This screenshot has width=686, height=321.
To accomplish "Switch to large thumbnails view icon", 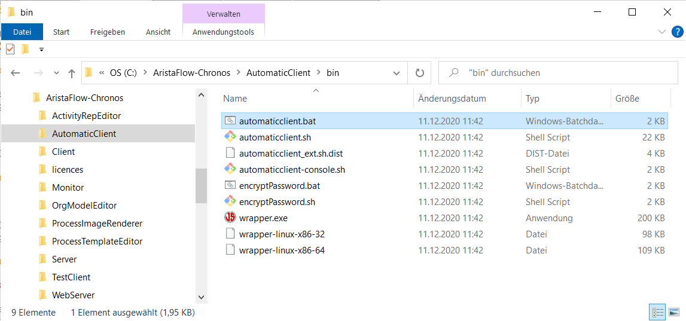I will pyautogui.click(x=674, y=312).
